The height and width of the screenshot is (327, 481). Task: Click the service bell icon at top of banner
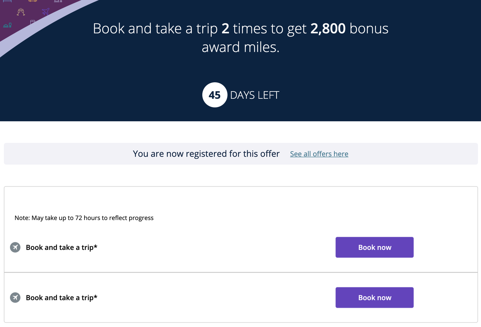[x=57, y=1]
